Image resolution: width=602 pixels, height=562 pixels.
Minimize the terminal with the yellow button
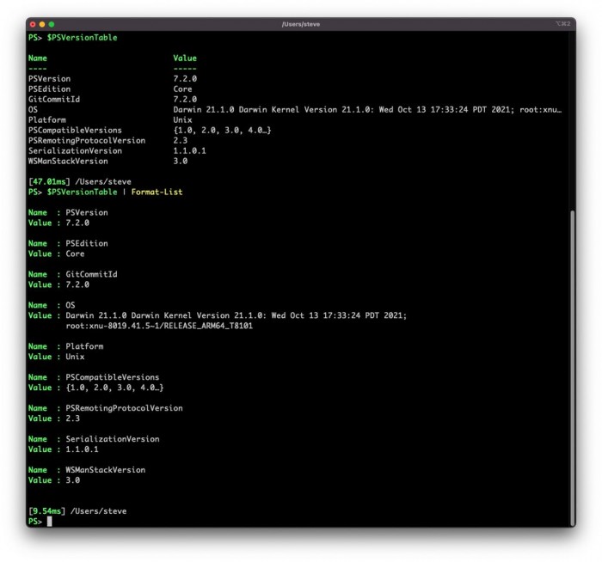[x=42, y=24]
